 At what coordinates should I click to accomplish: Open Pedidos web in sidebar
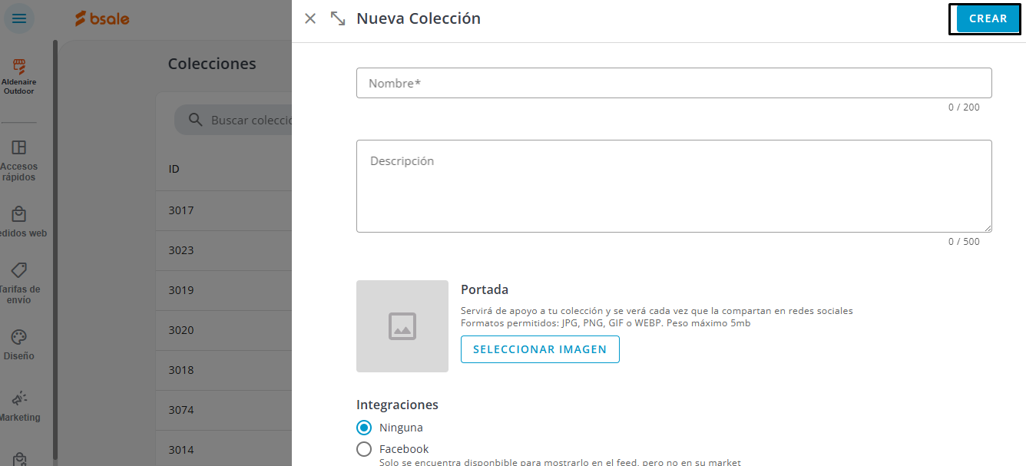tap(19, 222)
